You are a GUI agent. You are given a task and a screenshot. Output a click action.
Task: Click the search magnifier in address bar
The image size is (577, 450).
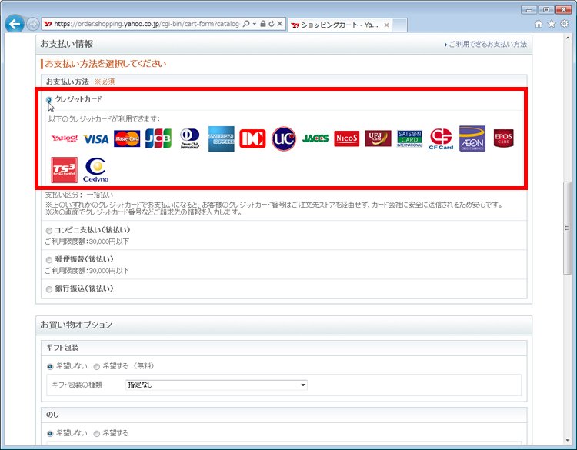[x=246, y=24]
